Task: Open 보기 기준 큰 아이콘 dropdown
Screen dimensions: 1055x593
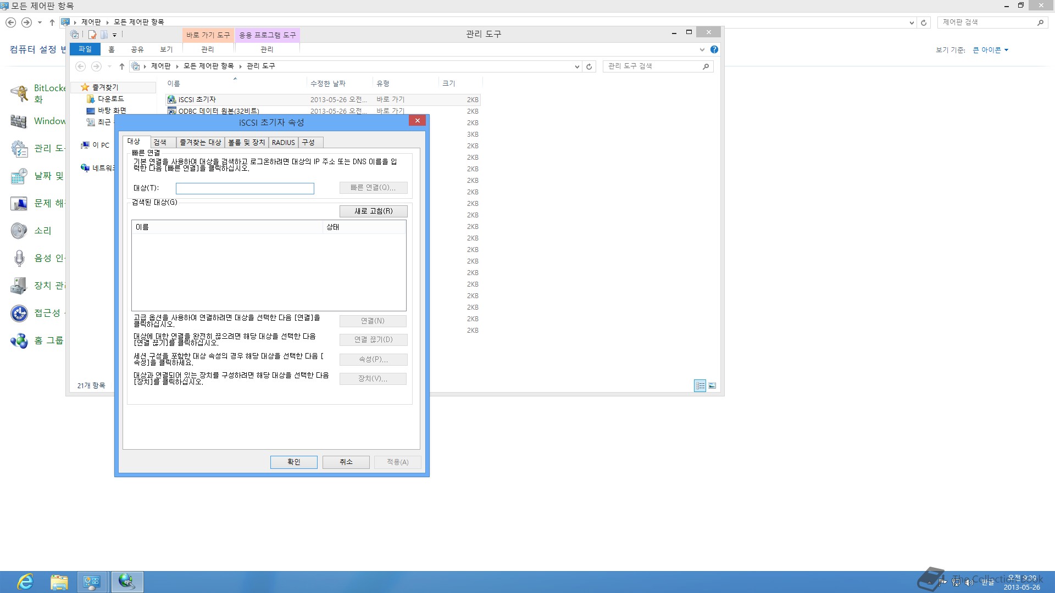Action: 990,50
